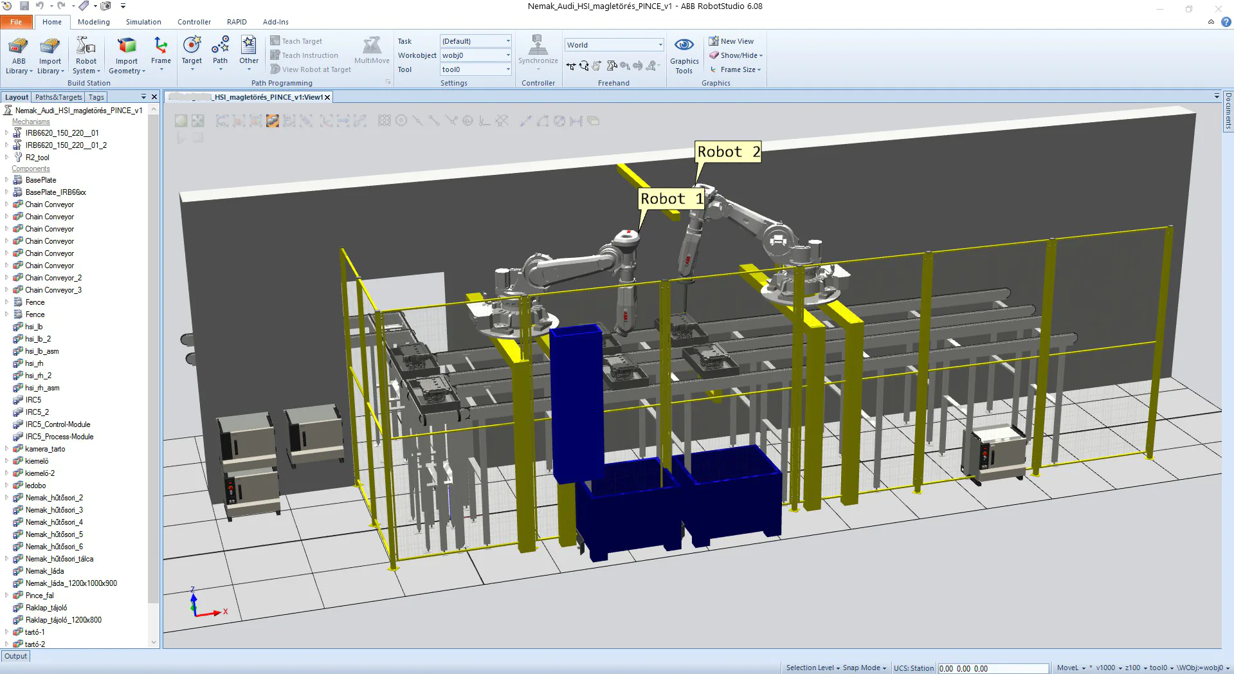Expand the R2_tool tree node
Viewport: 1234px width, 674px height.
pyautogui.click(x=7, y=158)
